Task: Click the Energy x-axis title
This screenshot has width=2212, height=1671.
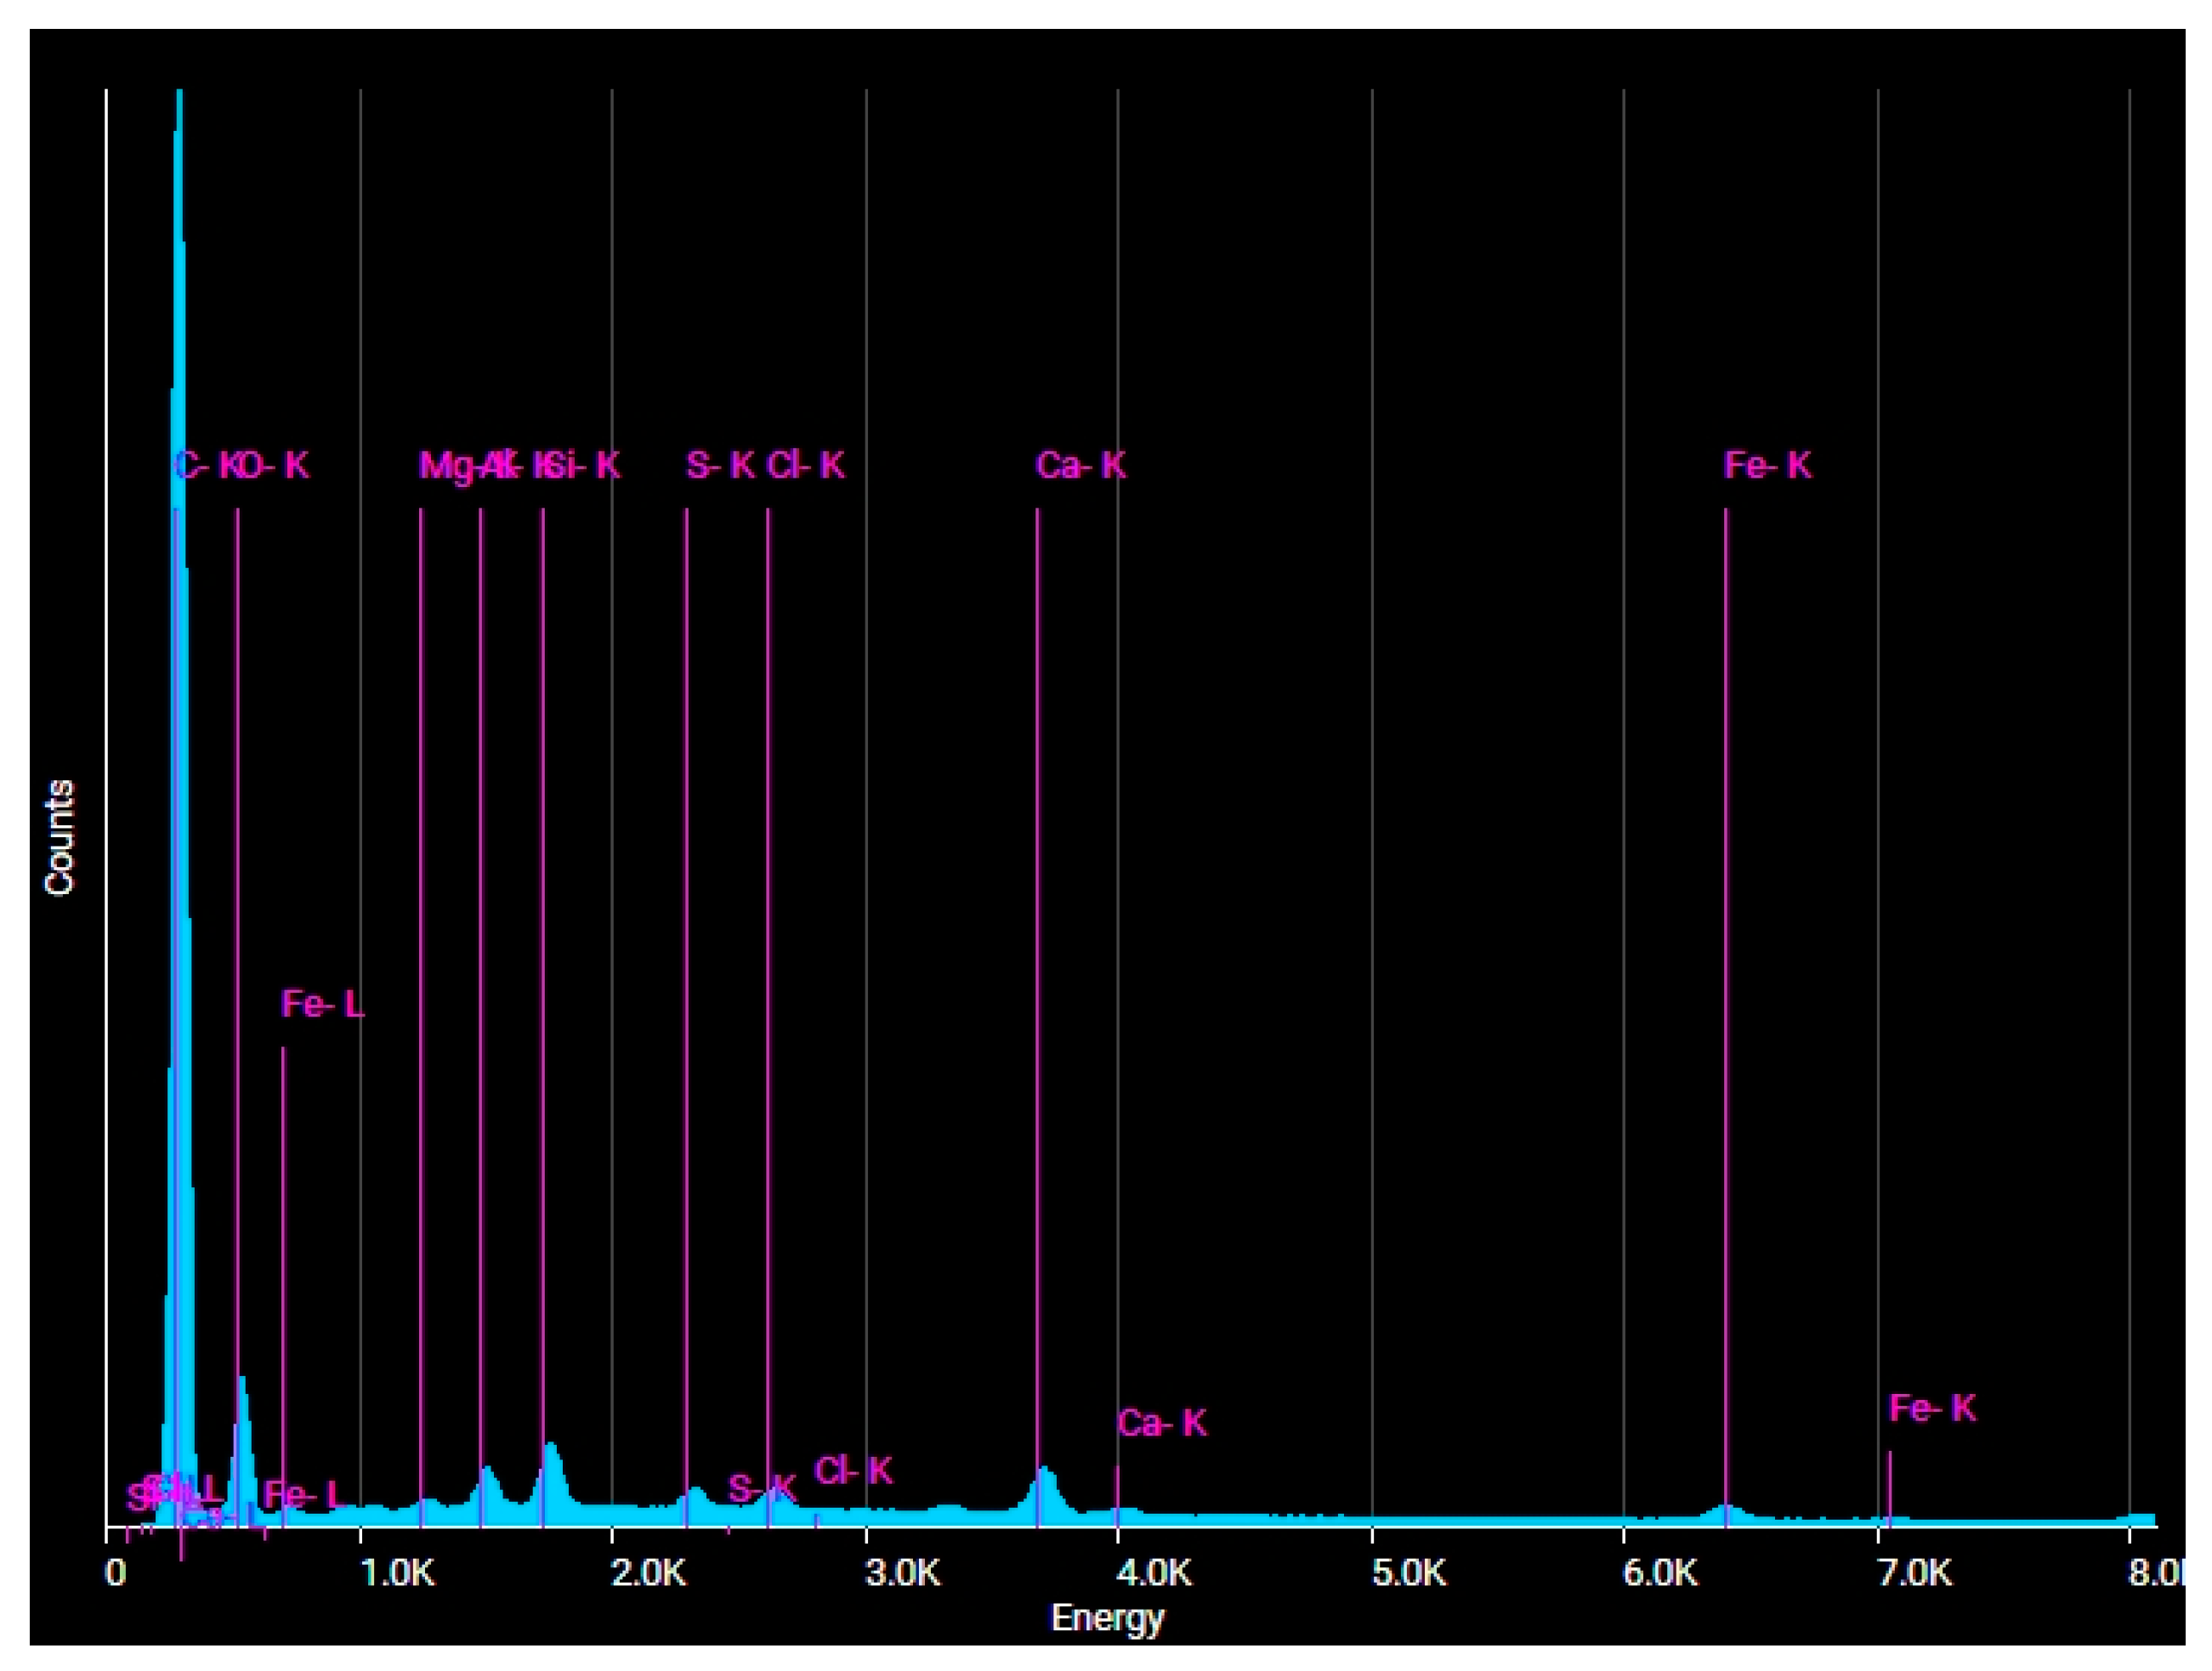Action: pyautogui.click(x=1107, y=1618)
